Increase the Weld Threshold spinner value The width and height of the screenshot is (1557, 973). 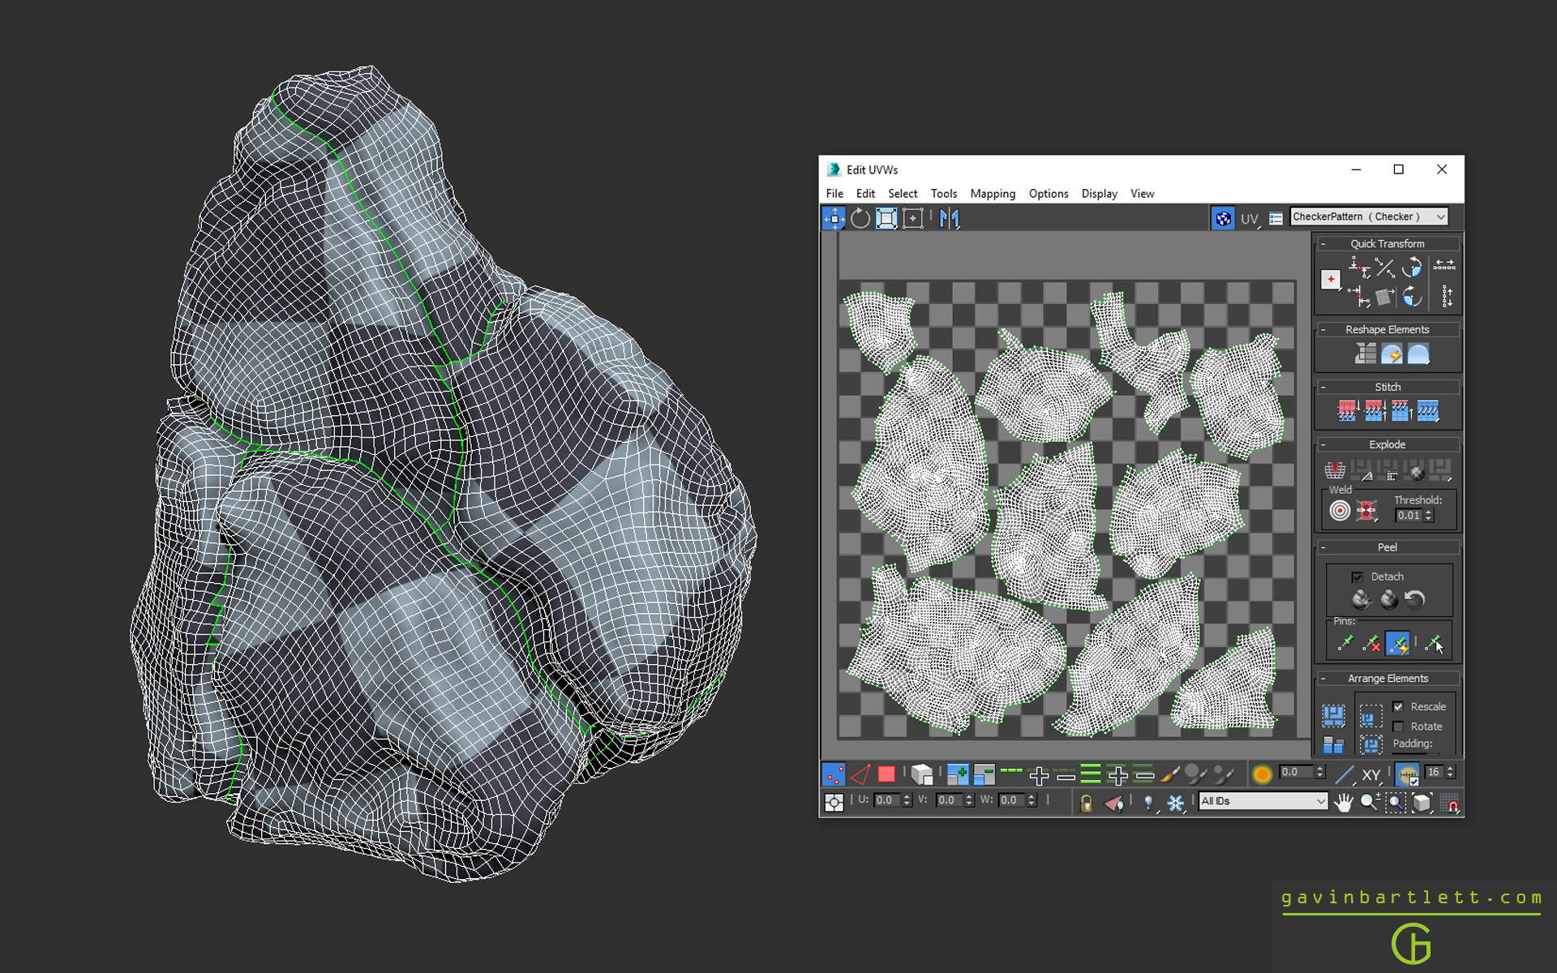(1429, 512)
